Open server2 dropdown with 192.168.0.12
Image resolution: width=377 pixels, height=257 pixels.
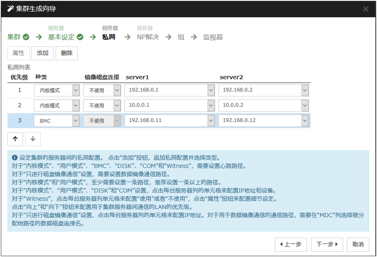[305, 121]
